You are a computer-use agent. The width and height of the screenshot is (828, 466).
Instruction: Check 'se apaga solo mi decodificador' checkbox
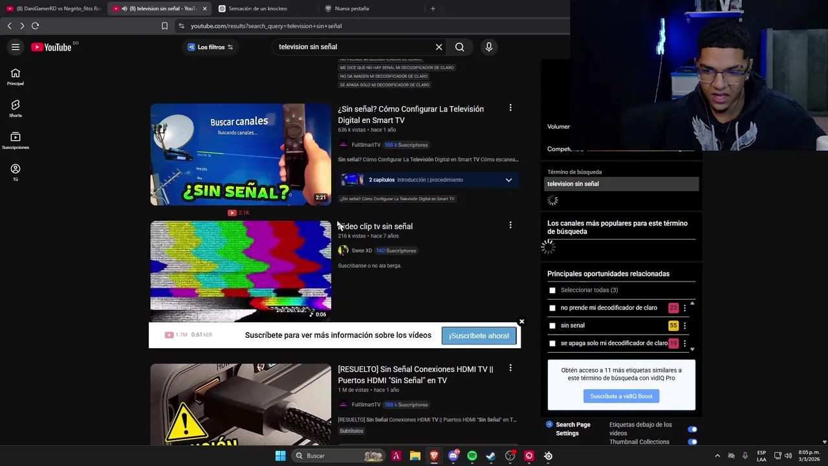(x=552, y=343)
